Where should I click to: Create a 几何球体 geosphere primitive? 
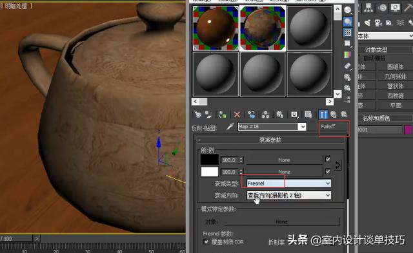395,77
